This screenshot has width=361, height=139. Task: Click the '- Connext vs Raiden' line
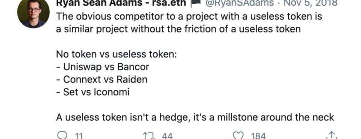click(x=102, y=79)
